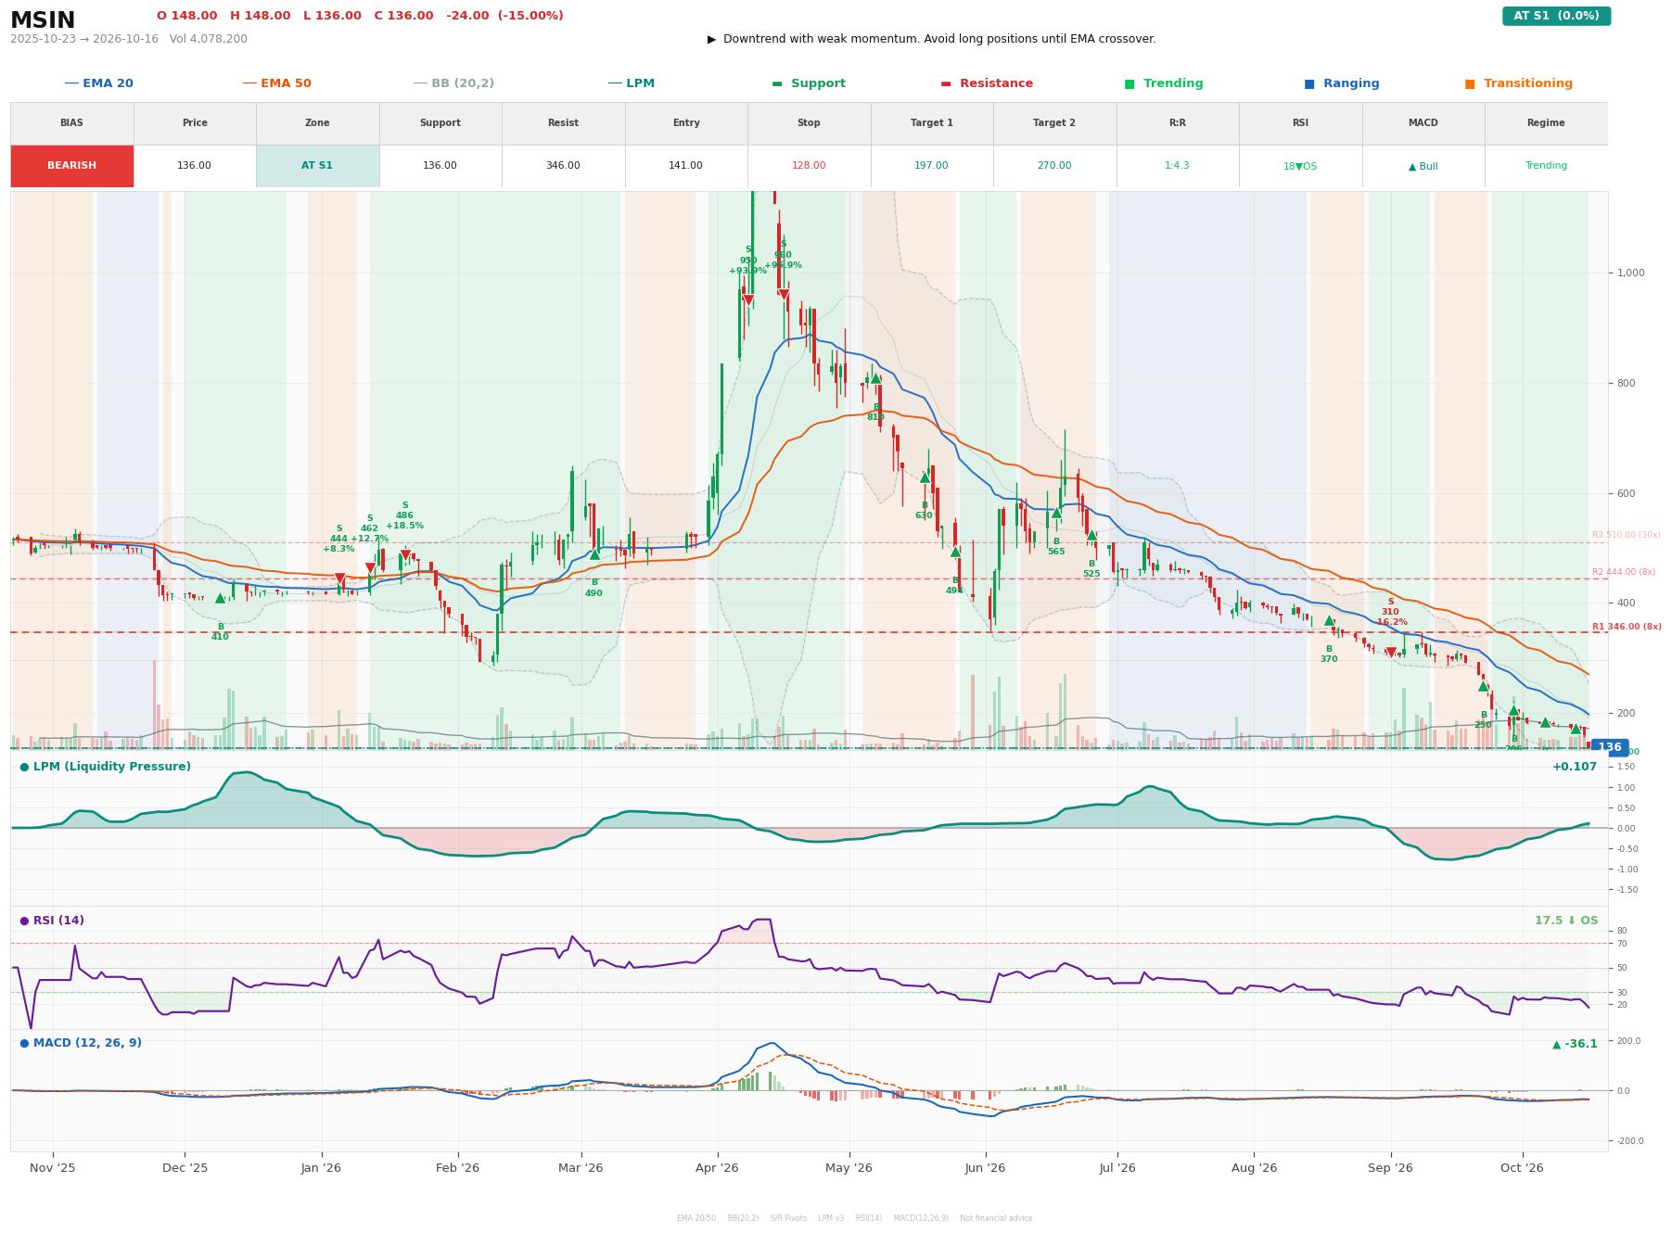
Task: Click the LPM (Liquidity Pressure) panel title
Action: pyautogui.click(x=105, y=767)
